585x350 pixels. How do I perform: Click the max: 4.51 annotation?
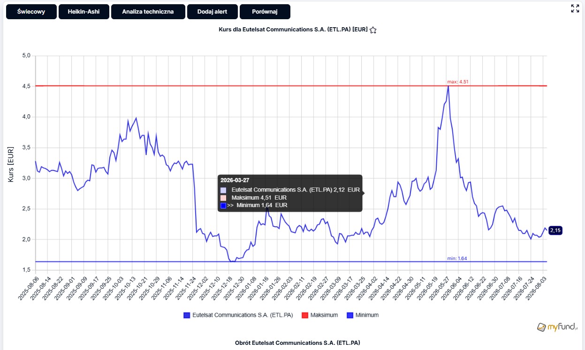(x=458, y=82)
